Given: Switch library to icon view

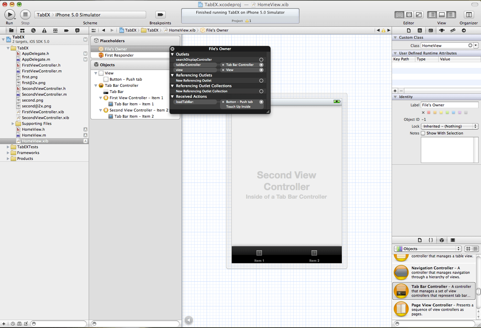Looking at the screenshot, I should pyautogui.click(x=468, y=249).
